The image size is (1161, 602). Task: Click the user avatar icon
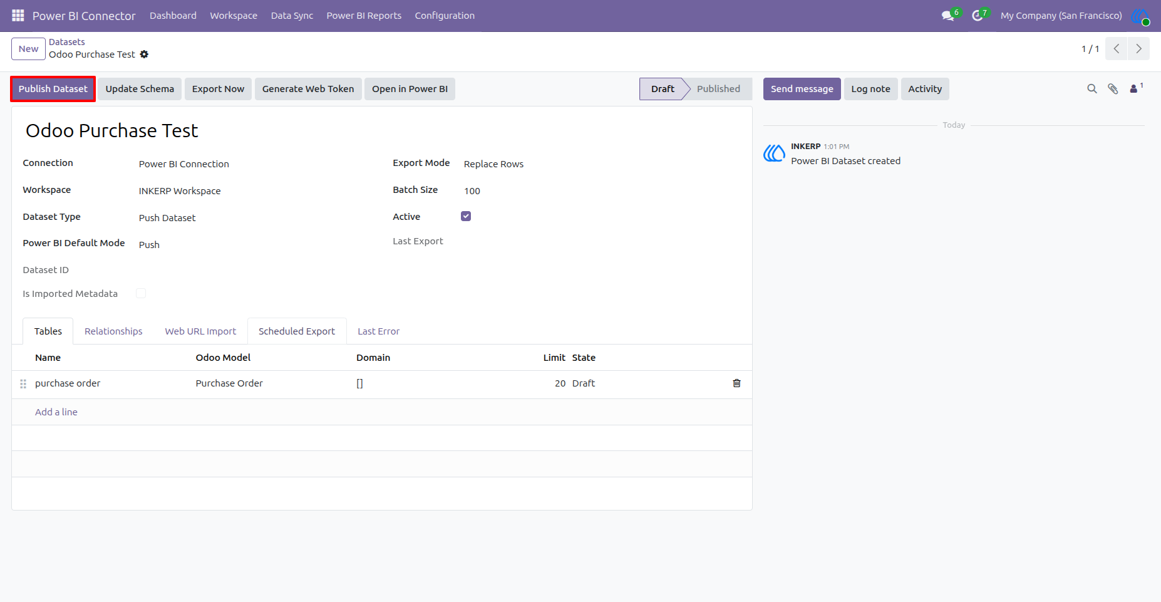1140,16
